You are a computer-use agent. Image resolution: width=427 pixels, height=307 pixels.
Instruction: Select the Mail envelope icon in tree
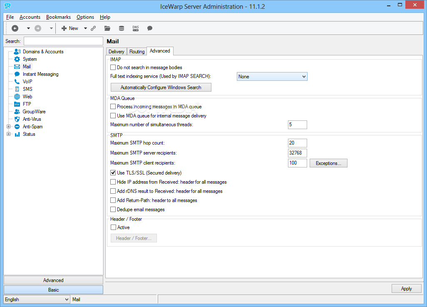pos(17,67)
